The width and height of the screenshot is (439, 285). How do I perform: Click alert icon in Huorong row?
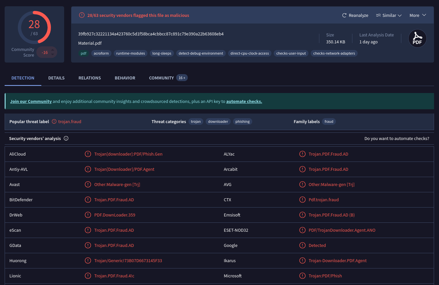point(88,261)
